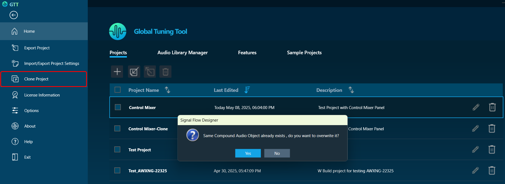
Task: Delete the Control Mixer-Clone project row
Action: (492, 128)
